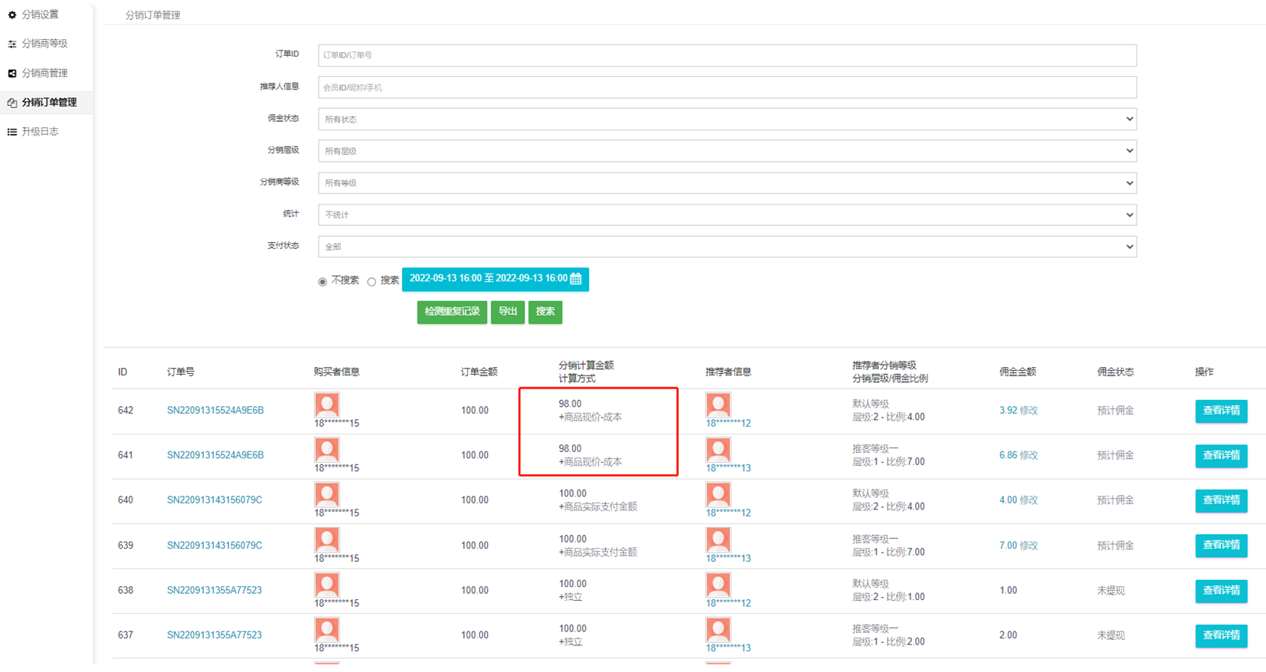Click the calendar icon in date range
This screenshot has height=672, width=1266.
576,279
